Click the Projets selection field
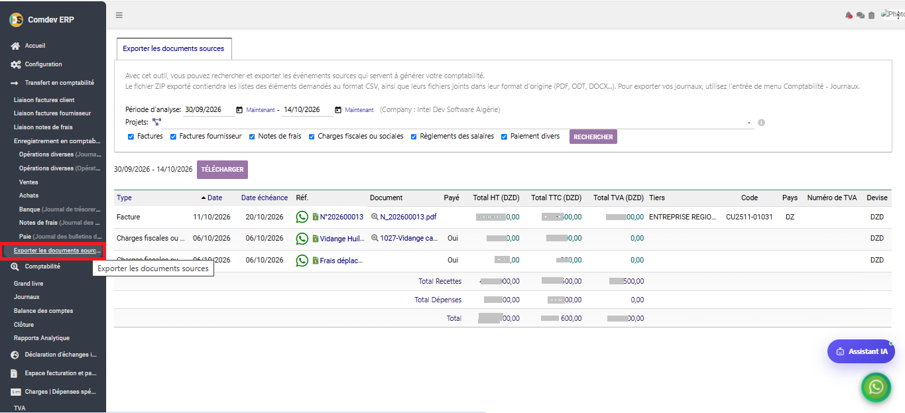This screenshot has height=413, width=905. [x=457, y=123]
